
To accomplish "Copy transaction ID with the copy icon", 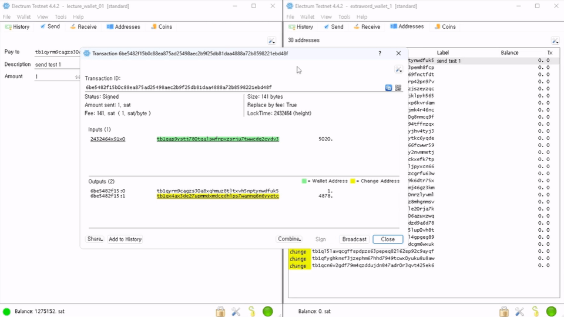I will coord(388,88).
